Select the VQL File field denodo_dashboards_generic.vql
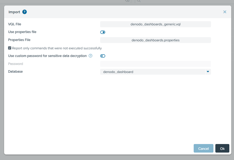 coord(155,24)
